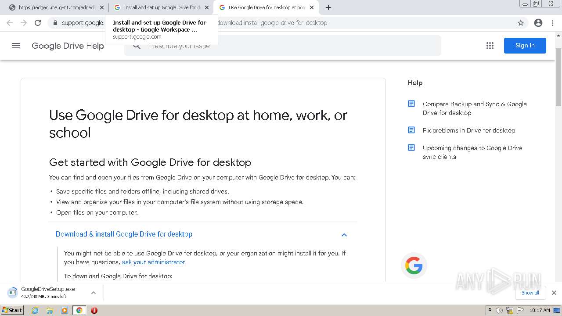The height and width of the screenshot is (316, 562).
Task: Click the network tray icon
Action: [x=509, y=310]
